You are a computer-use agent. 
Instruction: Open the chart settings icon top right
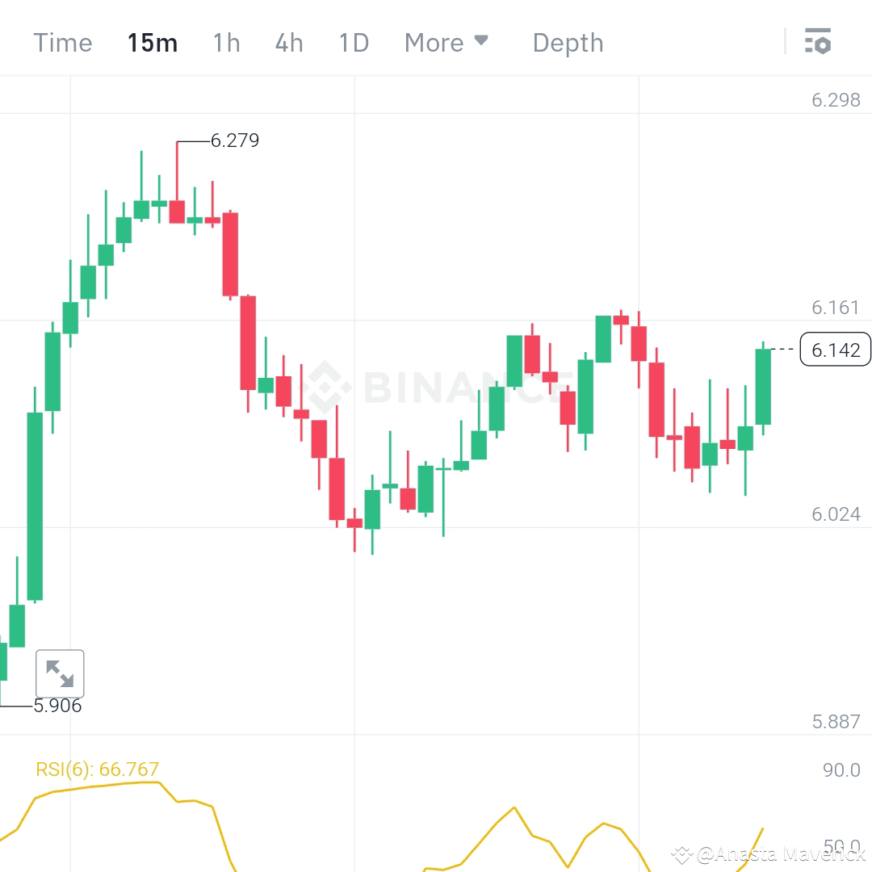click(x=818, y=40)
